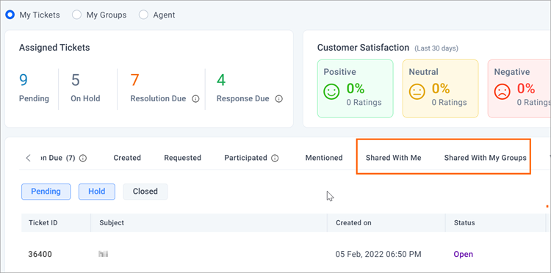551x273 pixels.
Task: Select the Agent radio button
Action: coord(143,15)
